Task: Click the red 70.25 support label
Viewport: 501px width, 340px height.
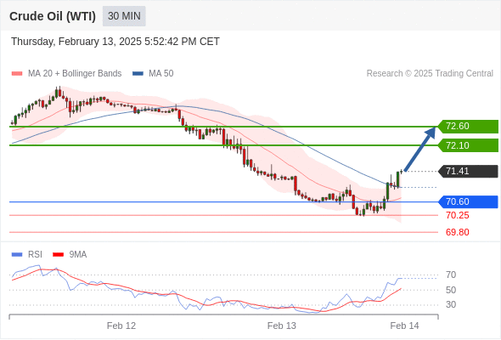Action: click(457, 215)
